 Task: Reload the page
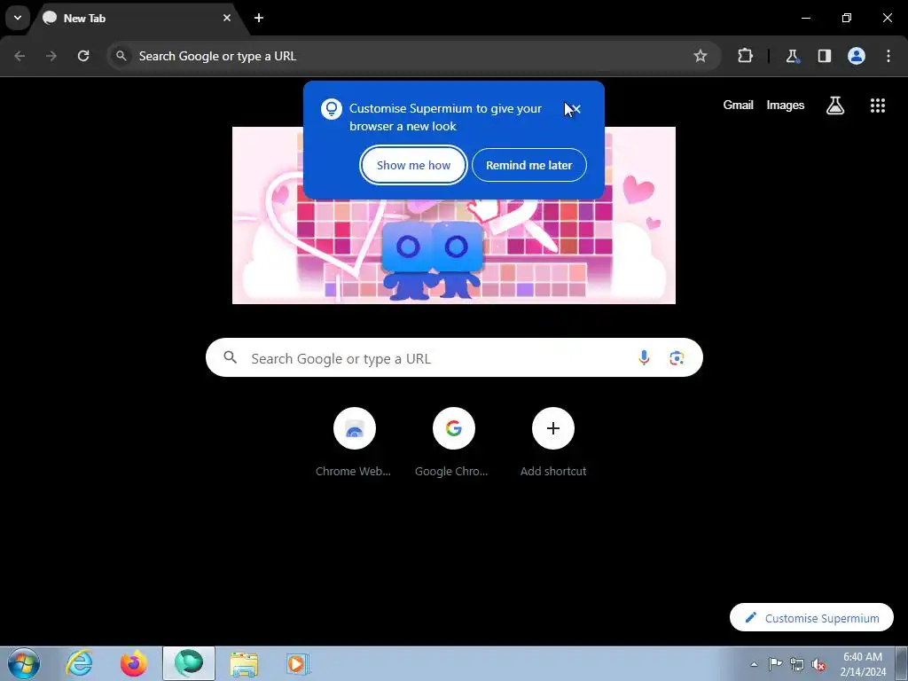pos(83,56)
